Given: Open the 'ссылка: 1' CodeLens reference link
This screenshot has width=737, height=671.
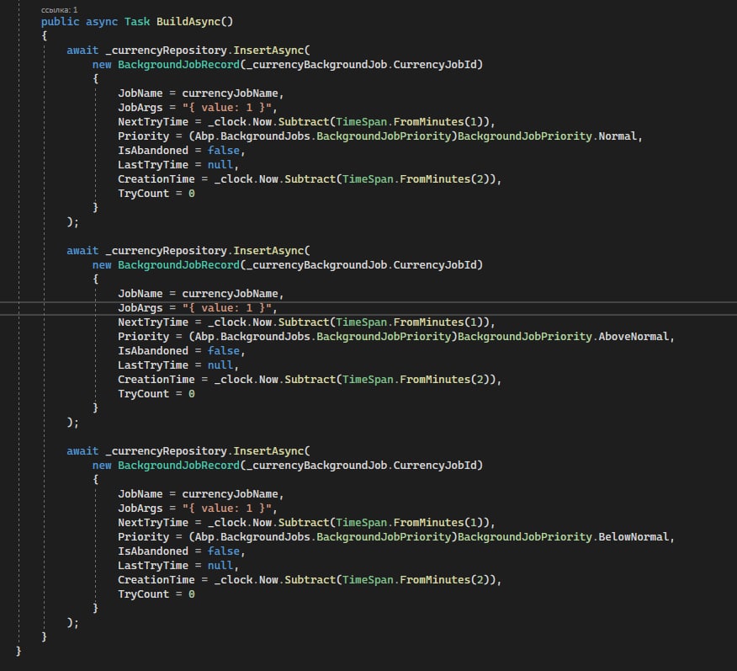Looking at the screenshot, I should point(59,10).
